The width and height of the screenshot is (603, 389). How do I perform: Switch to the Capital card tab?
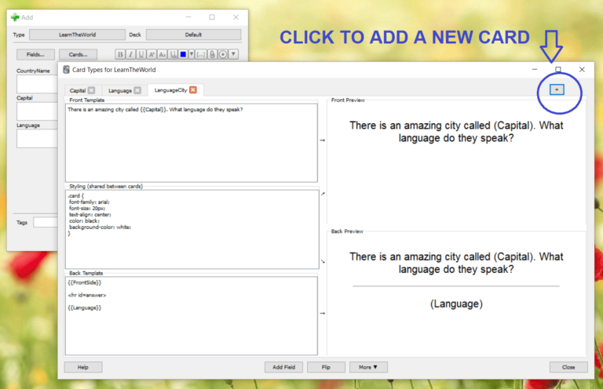(x=77, y=90)
